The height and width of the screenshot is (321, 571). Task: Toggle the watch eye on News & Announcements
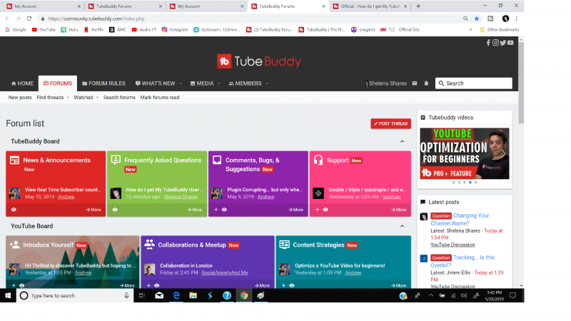[14, 210]
